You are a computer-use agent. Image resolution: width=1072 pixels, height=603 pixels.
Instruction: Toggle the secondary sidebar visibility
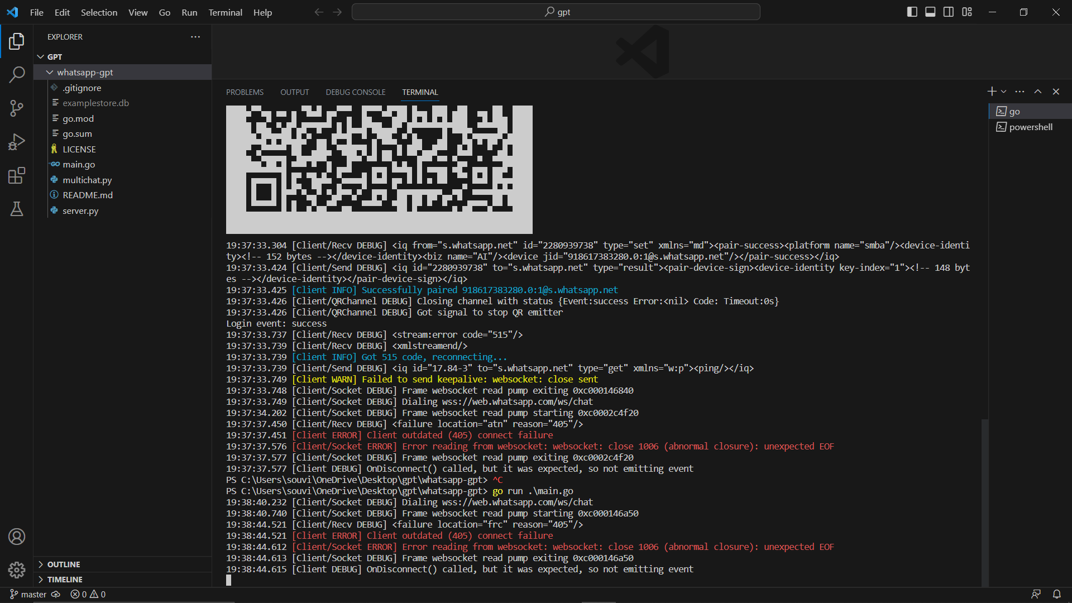pos(948,11)
